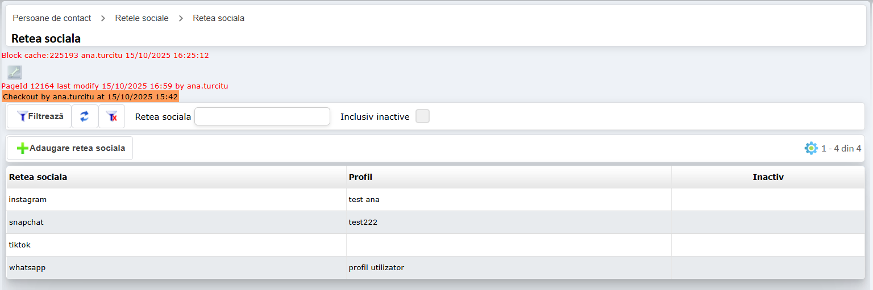
Task: Focus the Retea sociala filter field
Action: (x=262, y=116)
